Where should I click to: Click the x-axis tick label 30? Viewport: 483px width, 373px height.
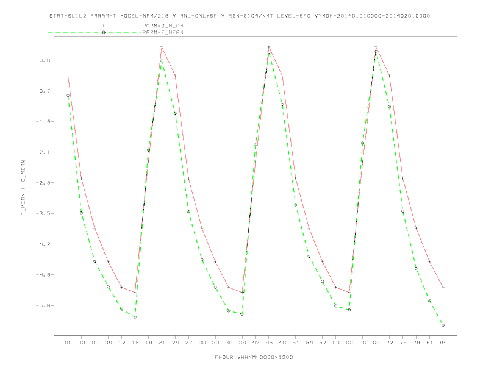pyautogui.click(x=202, y=343)
